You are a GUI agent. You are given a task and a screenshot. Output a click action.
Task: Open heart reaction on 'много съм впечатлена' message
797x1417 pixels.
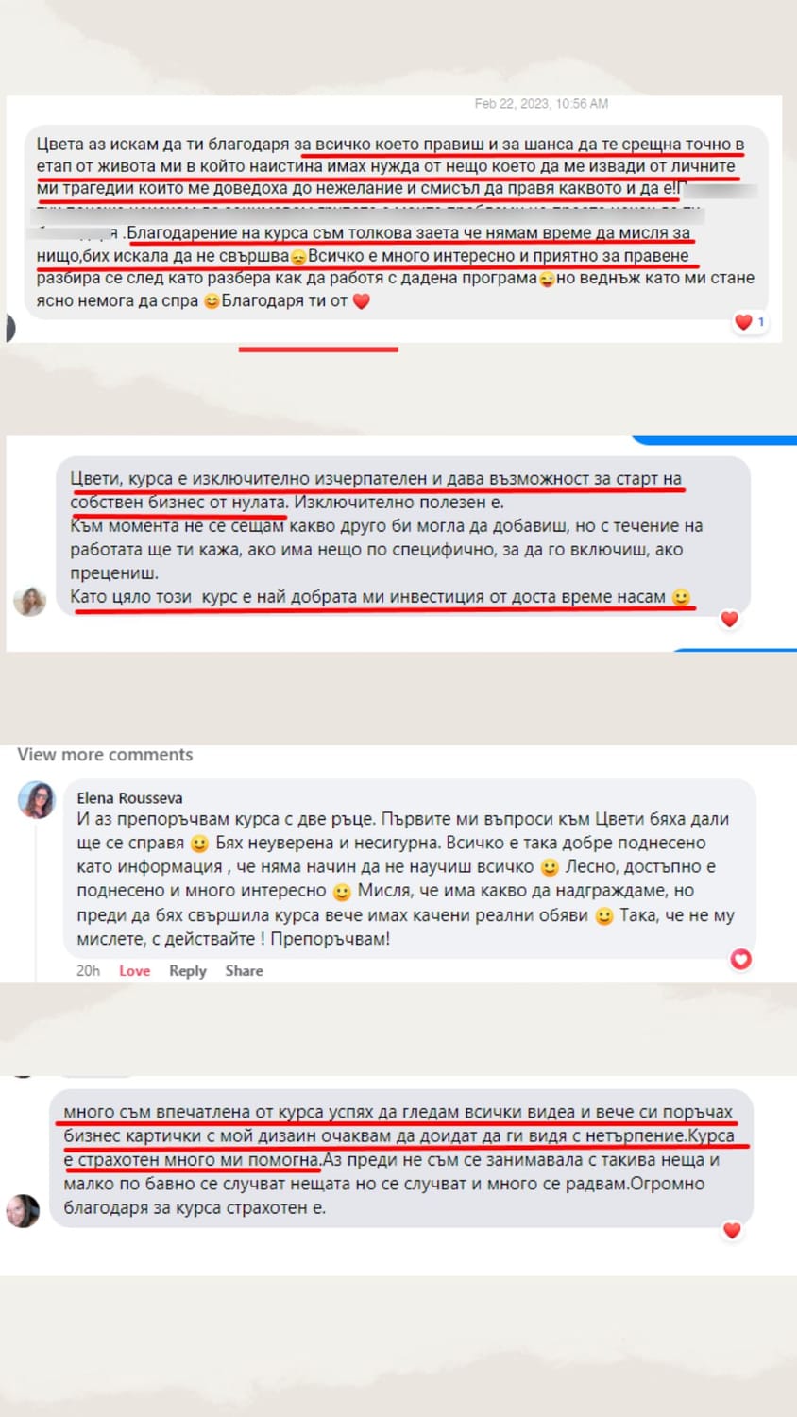tap(732, 1230)
